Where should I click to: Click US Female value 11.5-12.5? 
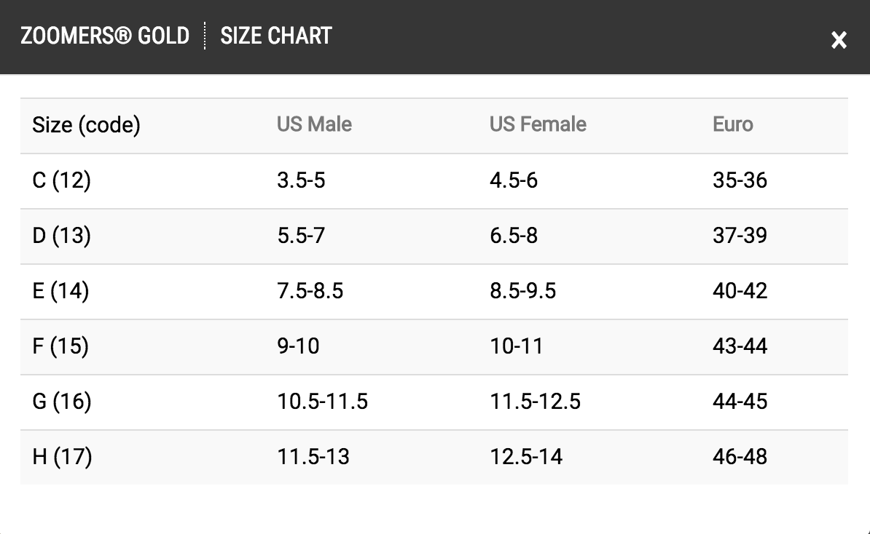[x=535, y=402]
